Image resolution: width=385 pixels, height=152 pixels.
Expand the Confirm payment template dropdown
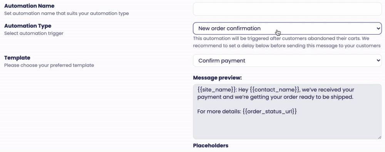[x=287, y=61]
